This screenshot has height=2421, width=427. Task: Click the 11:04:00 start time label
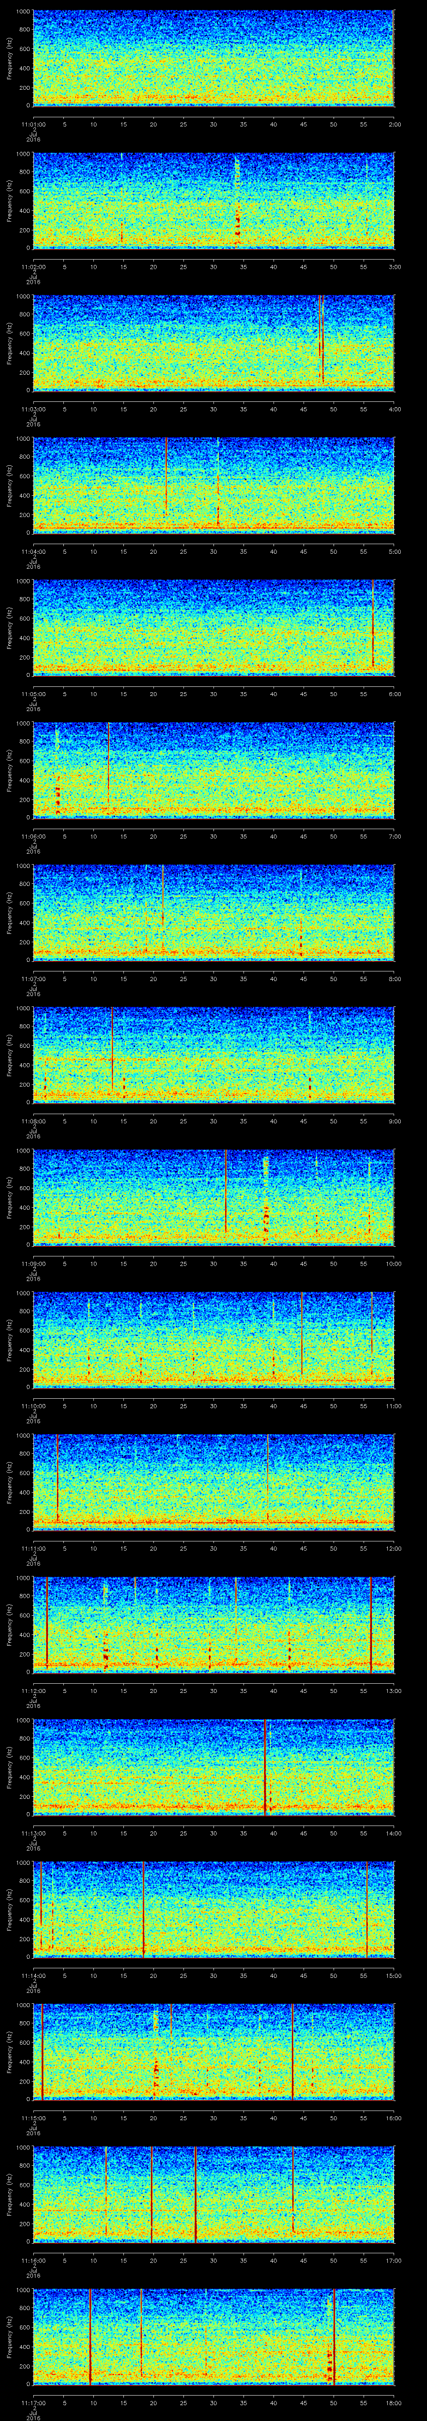pos(33,551)
